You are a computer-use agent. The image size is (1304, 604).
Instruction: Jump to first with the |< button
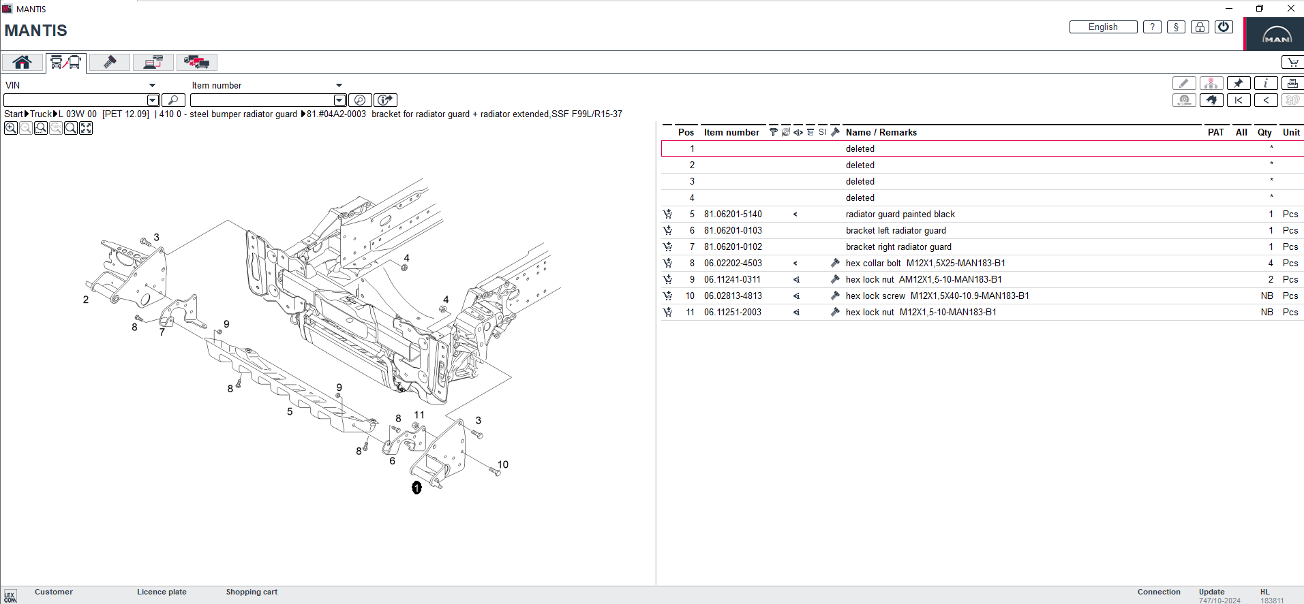[1239, 100]
